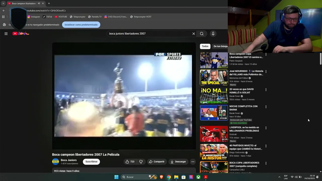322x181 pixels.
Task: Open the Pantalla TV bookmark
Action: pos(95,17)
